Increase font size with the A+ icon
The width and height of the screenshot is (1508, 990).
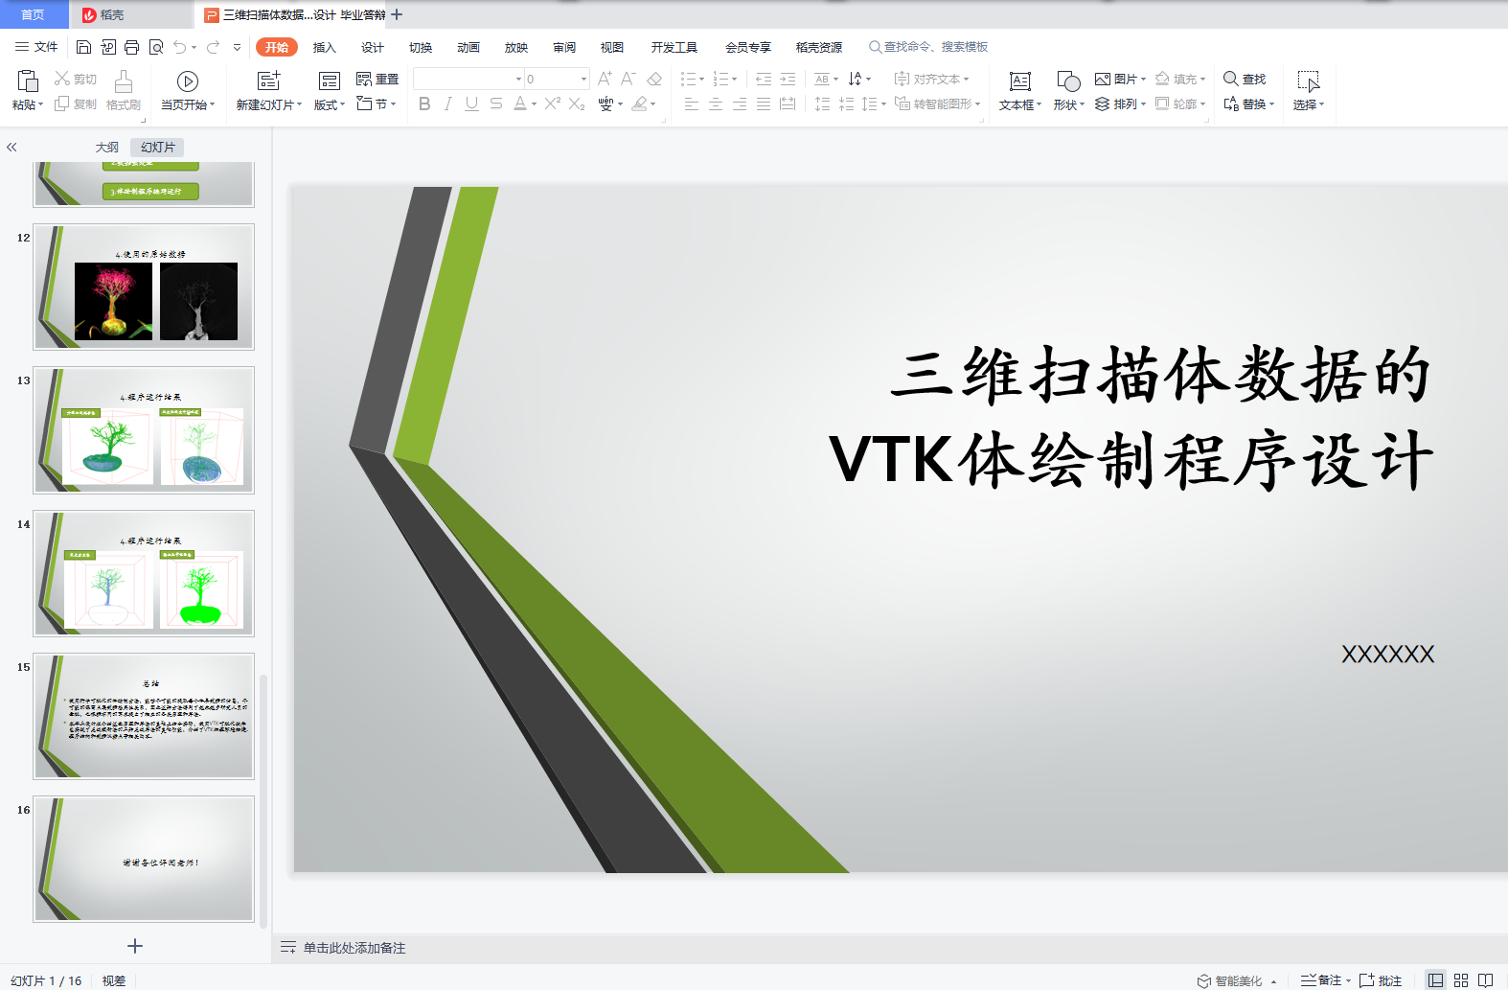(605, 79)
